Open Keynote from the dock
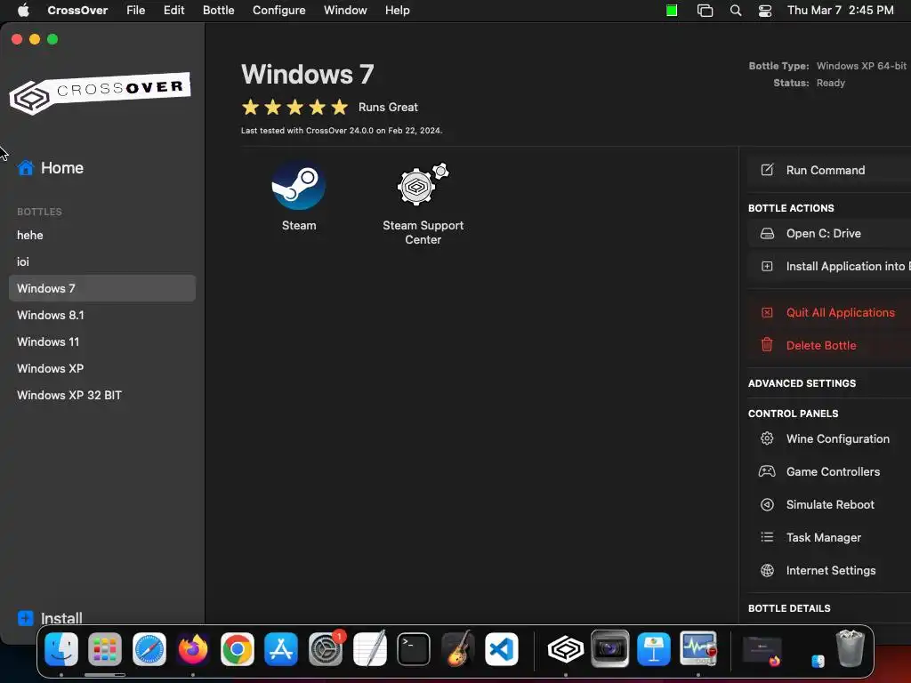This screenshot has width=911, height=683. (x=654, y=648)
